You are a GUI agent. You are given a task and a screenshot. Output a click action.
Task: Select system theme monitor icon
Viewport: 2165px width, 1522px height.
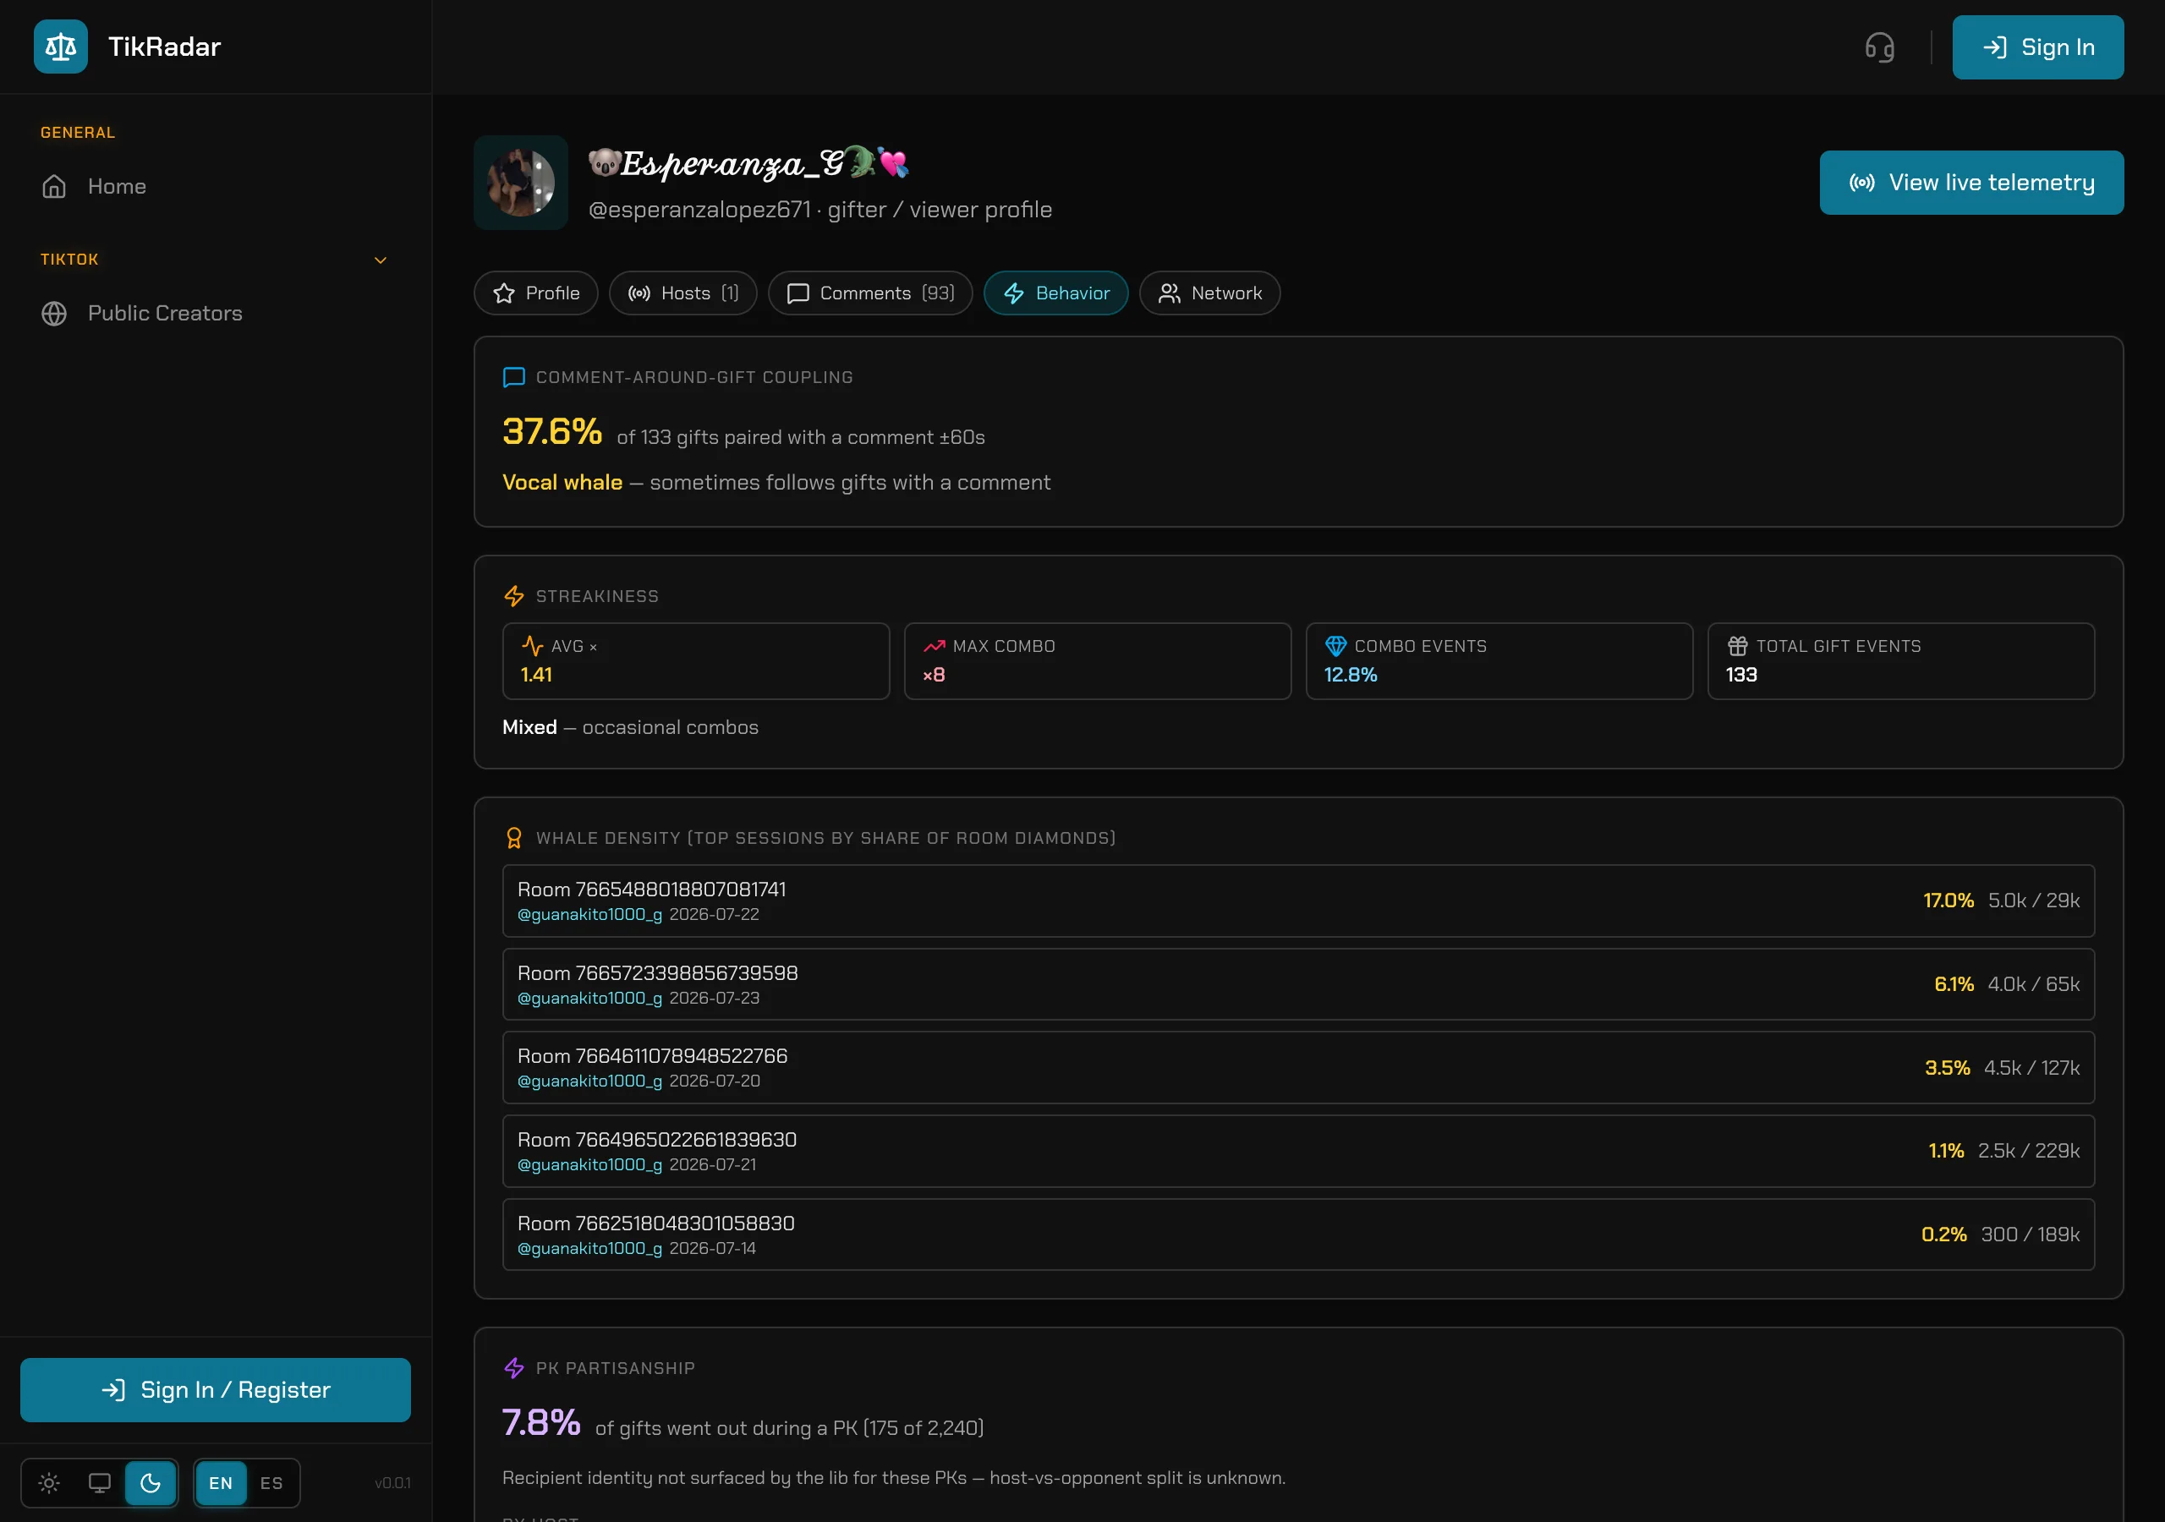click(x=99, y=1483)
